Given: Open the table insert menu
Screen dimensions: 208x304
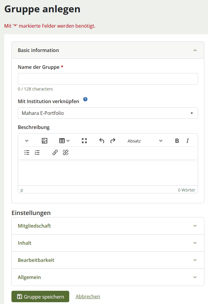Looking at the screenshot, I should (x=64, y=141).
